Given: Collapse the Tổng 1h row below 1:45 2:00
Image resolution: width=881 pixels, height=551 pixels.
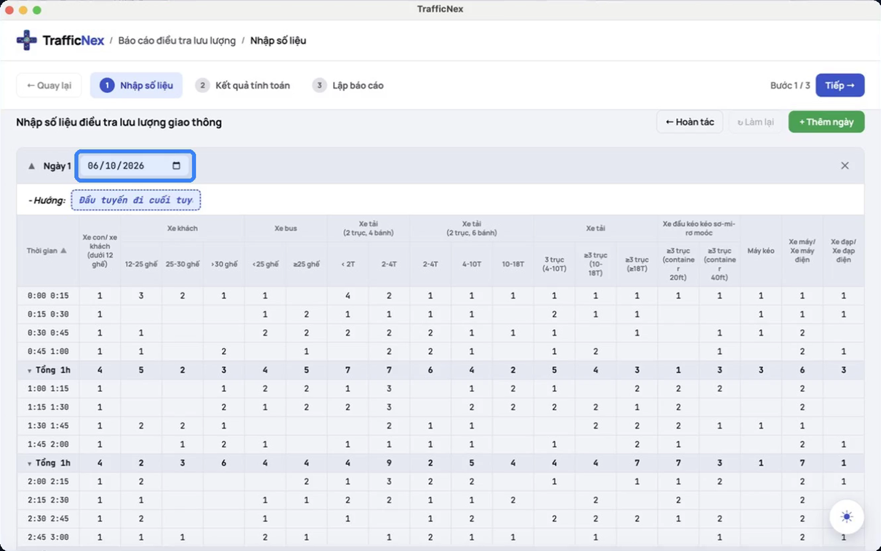Looking at the screenshot, I should click(29, 464).
